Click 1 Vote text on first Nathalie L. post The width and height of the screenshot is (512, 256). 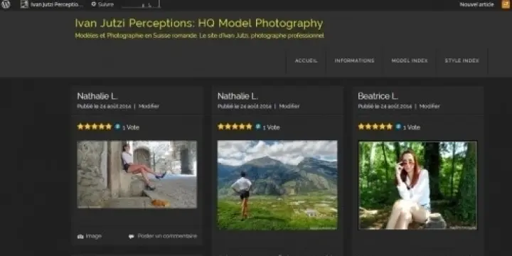(x=131, y=127)
